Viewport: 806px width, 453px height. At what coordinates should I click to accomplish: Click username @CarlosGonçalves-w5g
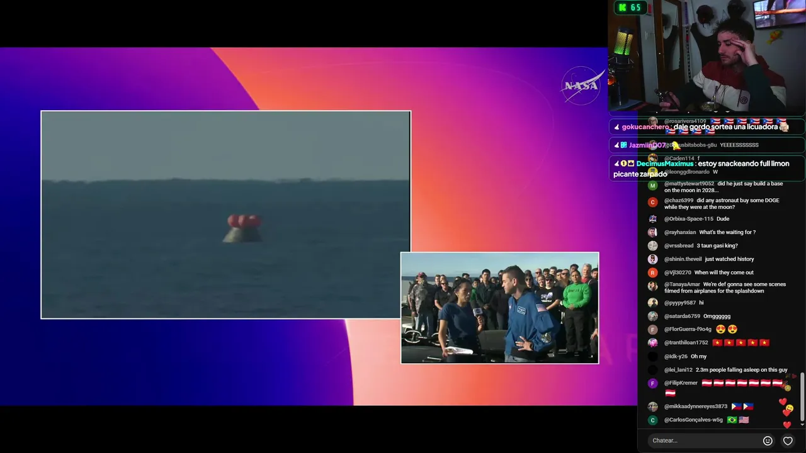coord(693,420)
